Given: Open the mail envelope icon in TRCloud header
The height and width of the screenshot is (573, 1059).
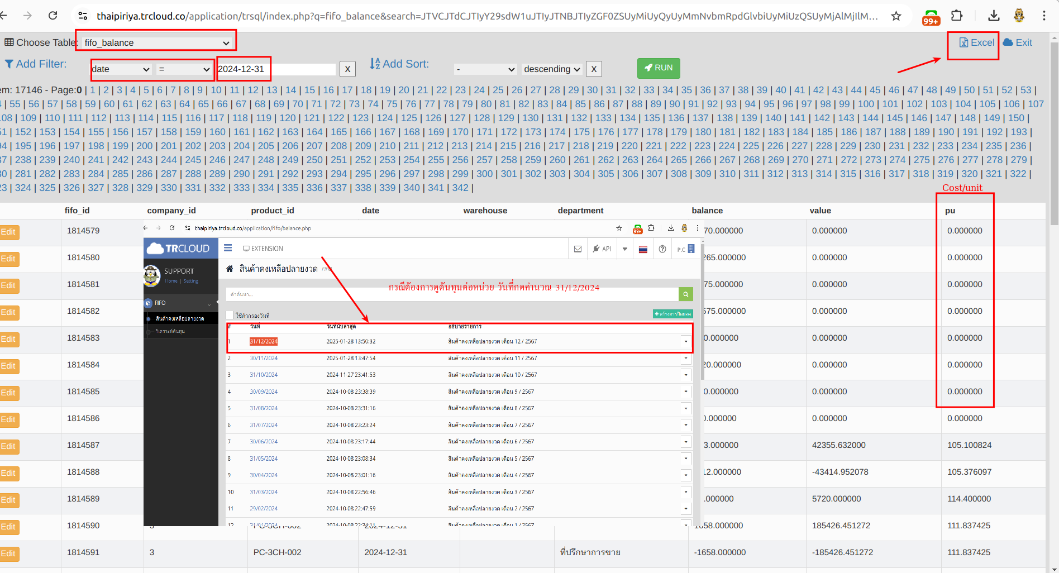Looking at the screenshot, I should click(x=578, y=249).
